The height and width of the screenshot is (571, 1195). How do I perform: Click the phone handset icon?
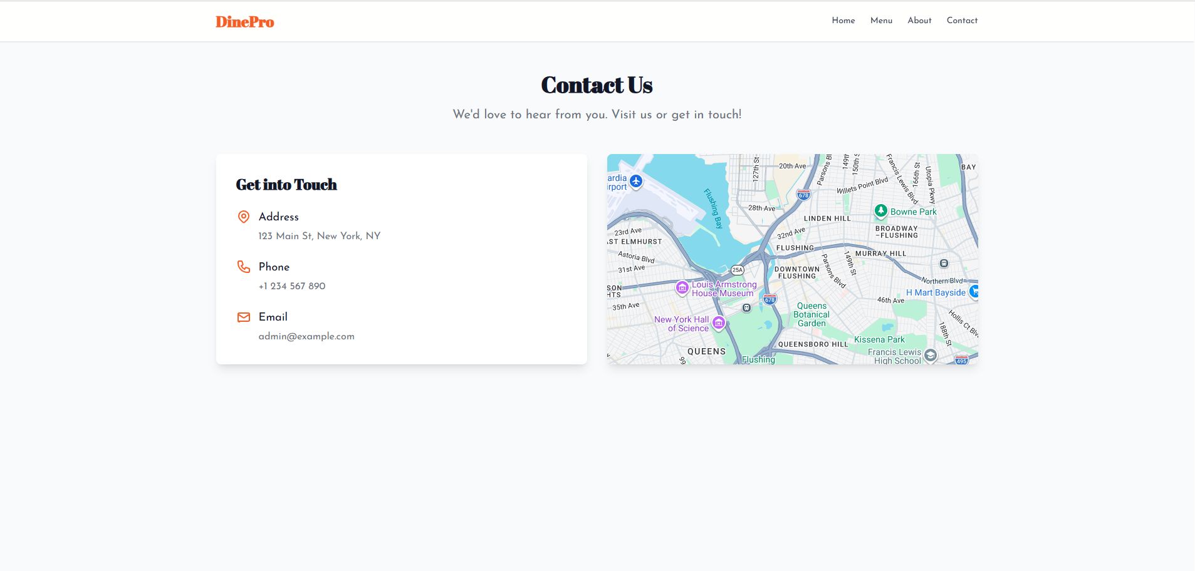tap(244, 267)
